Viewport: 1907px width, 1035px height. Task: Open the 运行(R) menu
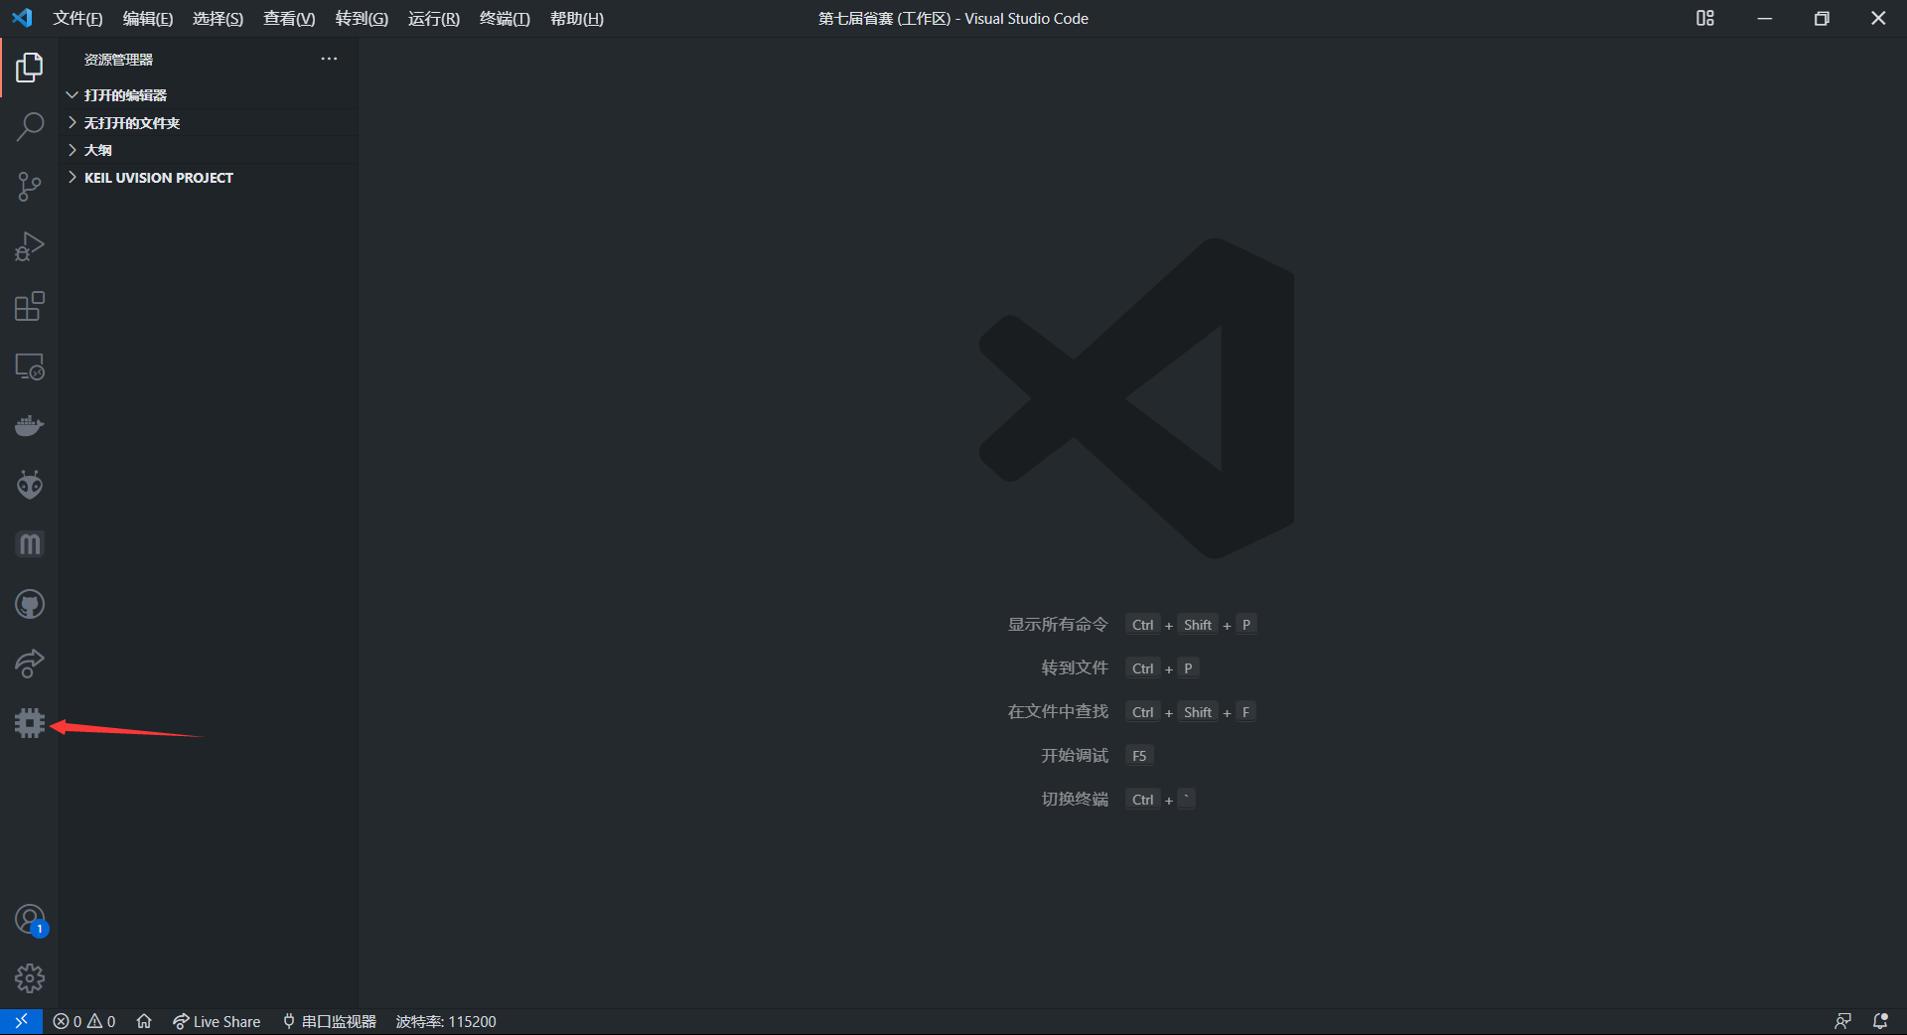tap(434, 19)
